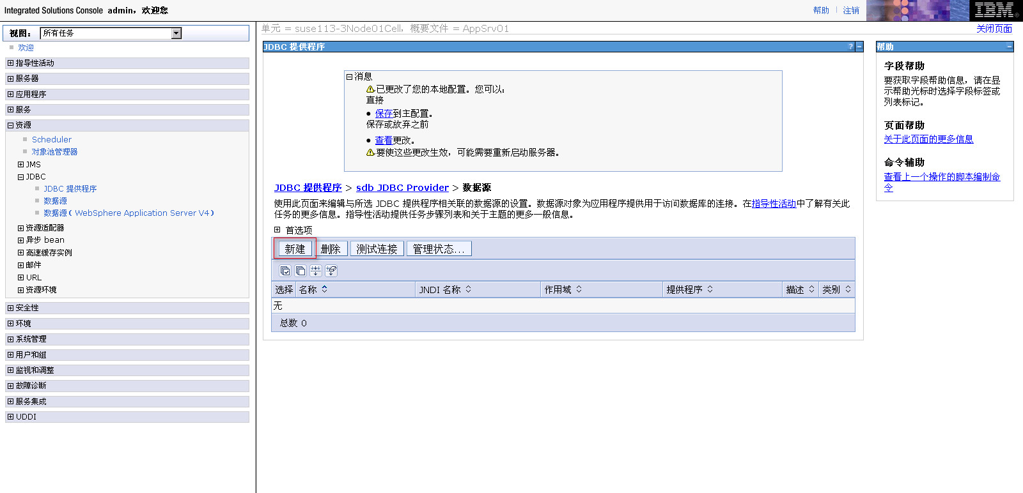Click the 测试连接 button
Viewport: 1023px width, 493px height.
click(377, 249)
